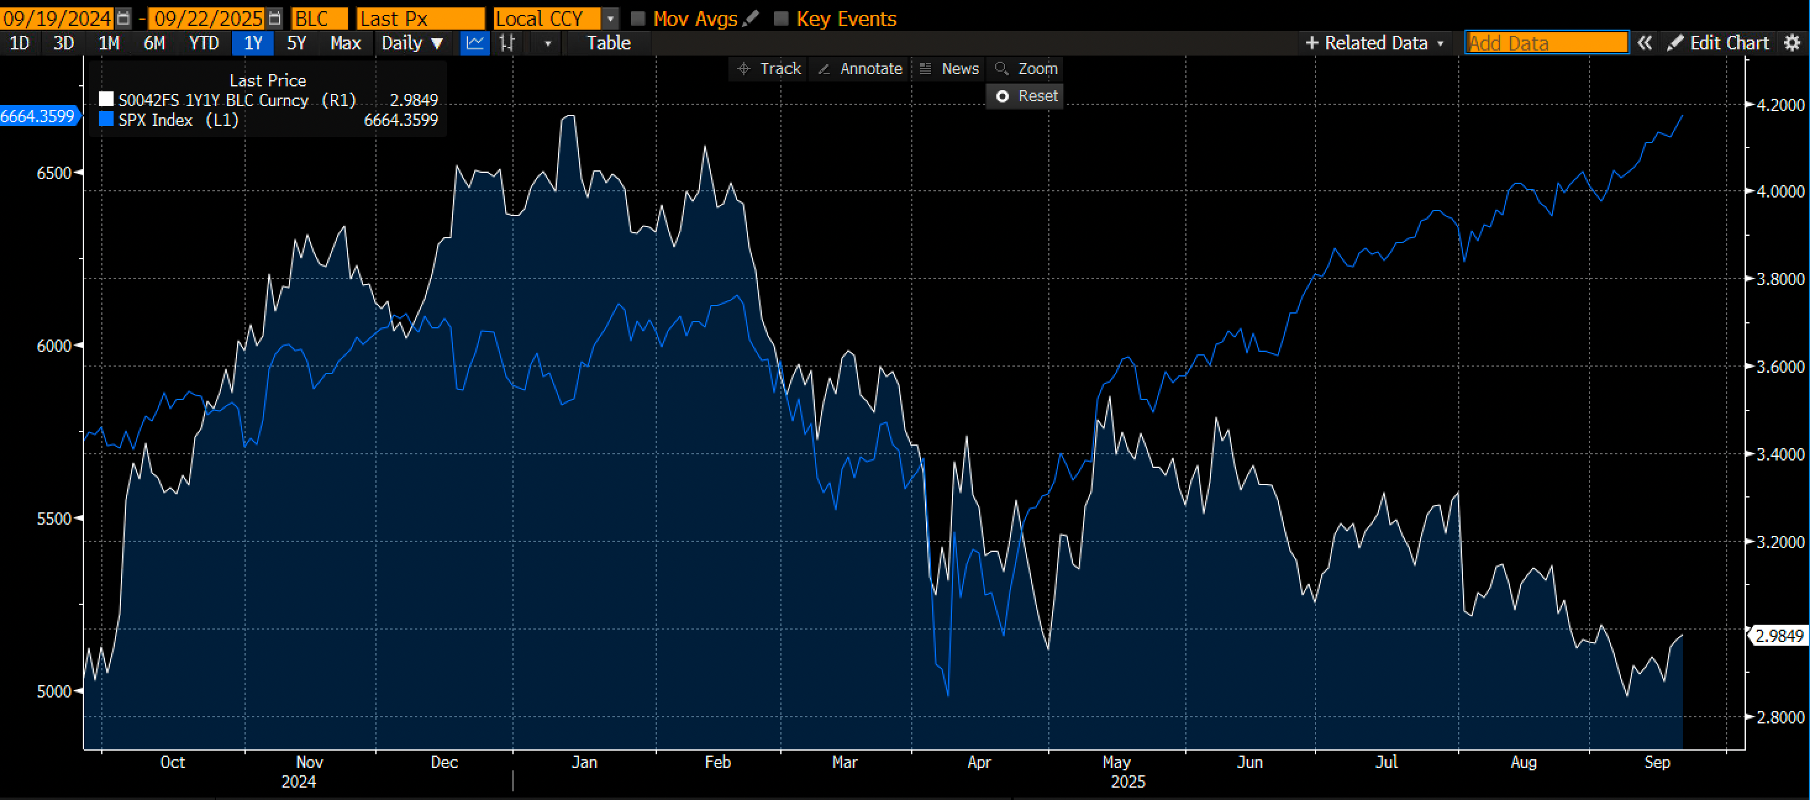Expand the Local CCY currency dropdown

(610, 19)
